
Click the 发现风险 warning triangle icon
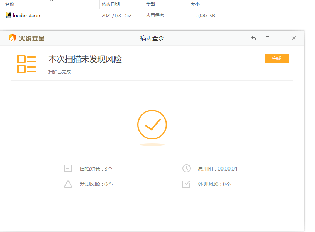pyautogui.click(x=68, y=184)
